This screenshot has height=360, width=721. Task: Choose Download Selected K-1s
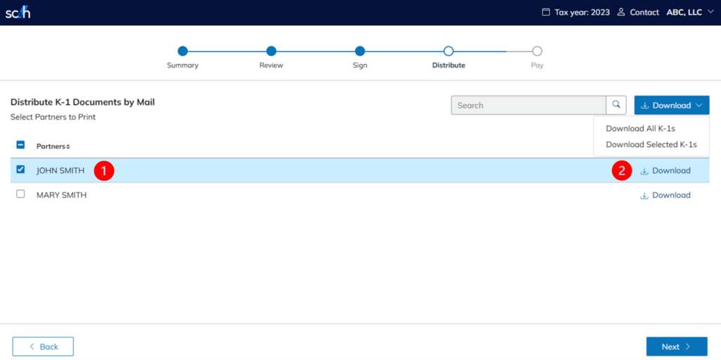coord(651,144)
